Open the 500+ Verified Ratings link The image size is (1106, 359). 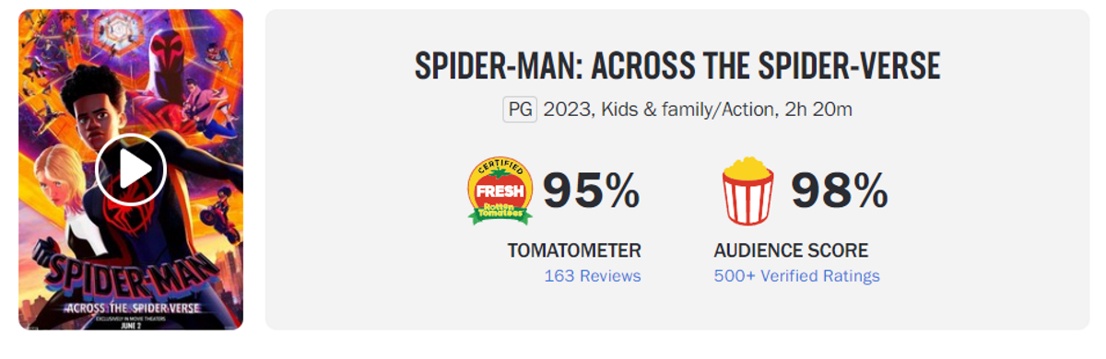tap(796, 275)
